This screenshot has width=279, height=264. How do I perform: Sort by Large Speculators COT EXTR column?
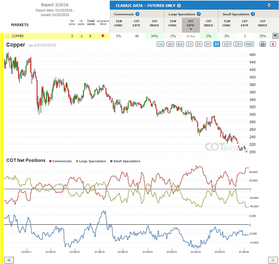pyautogui.click(x=191, y=25)
